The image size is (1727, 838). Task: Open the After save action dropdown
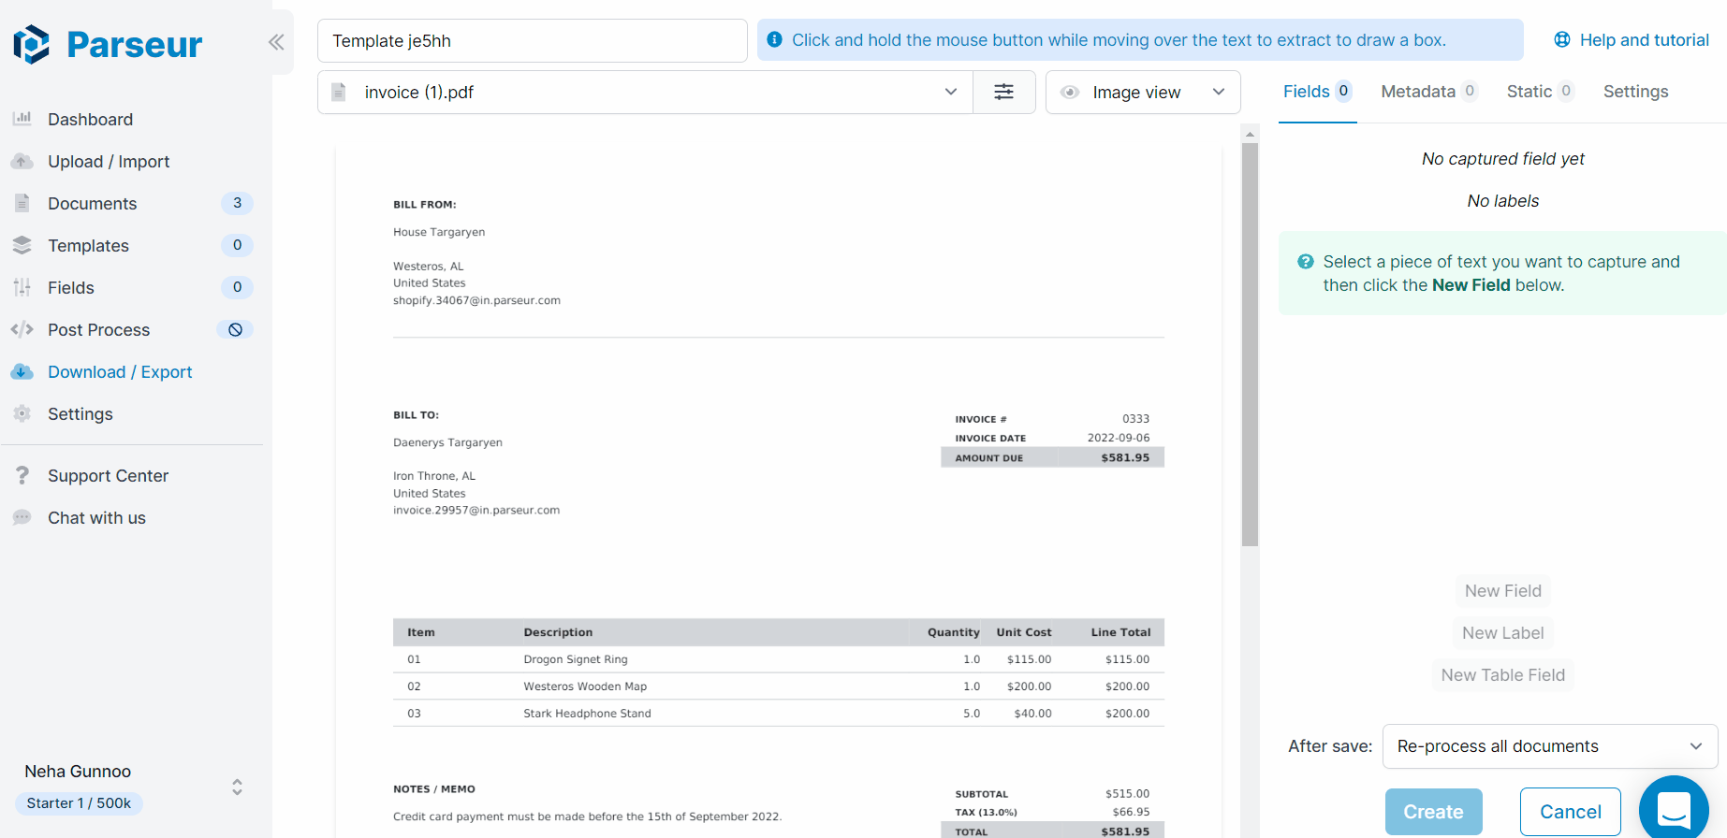coord(1550,746)
